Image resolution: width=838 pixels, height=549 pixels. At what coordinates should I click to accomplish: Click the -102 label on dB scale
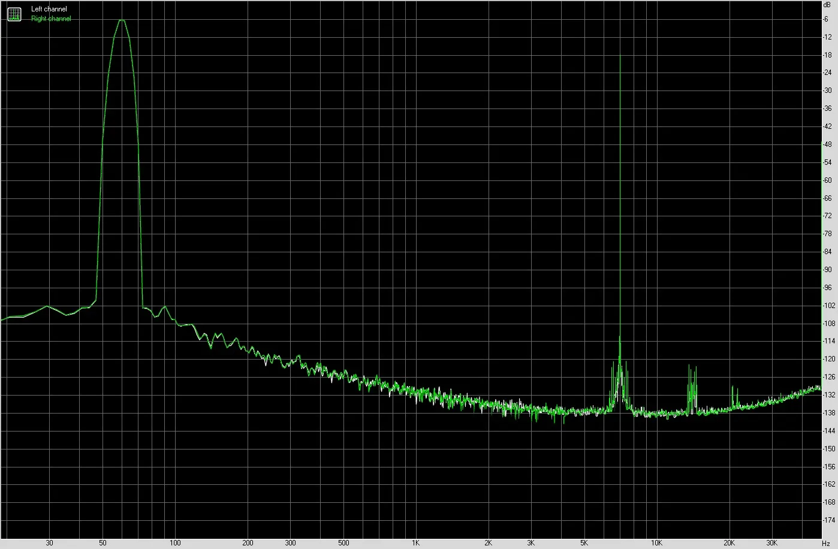(828, 306)
